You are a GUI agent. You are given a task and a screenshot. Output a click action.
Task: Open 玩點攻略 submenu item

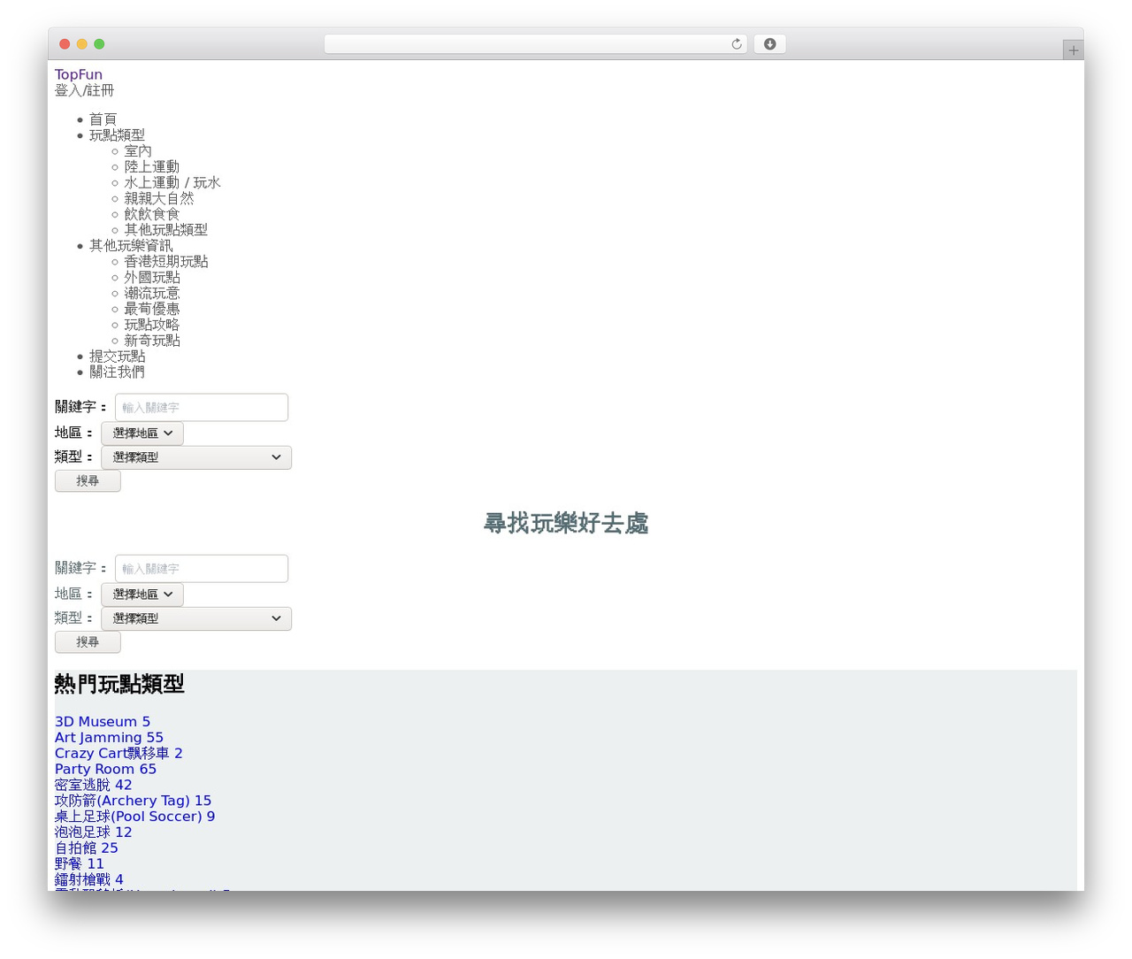[x=152, y=326]
